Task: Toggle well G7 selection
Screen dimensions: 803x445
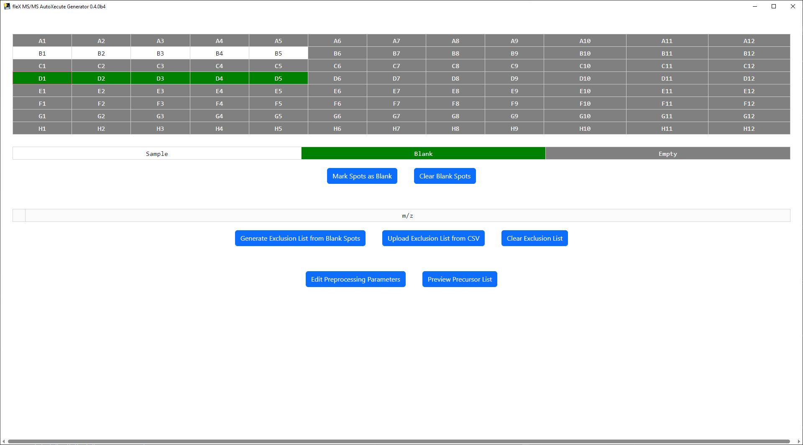Action: point(396,116)
